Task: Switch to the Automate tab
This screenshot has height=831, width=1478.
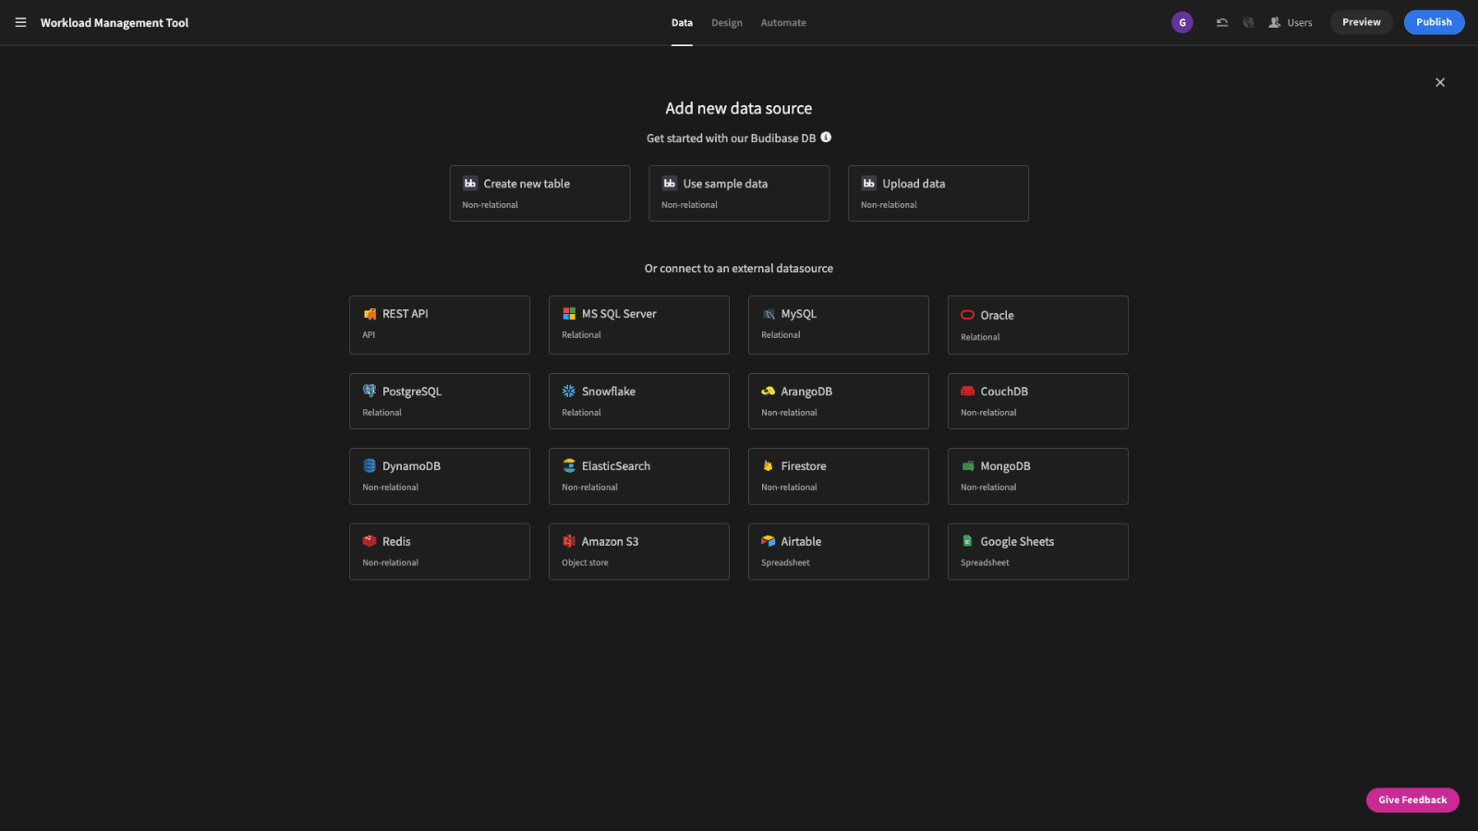Action: [783, 23]
